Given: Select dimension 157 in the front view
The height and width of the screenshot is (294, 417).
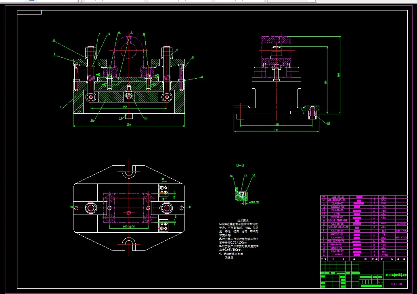Looking at the screenshot, I should [125, 107].
